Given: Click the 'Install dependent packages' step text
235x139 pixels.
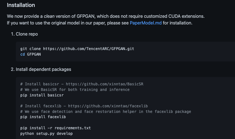Looking at the screenshot, I should tap(43, 69).
